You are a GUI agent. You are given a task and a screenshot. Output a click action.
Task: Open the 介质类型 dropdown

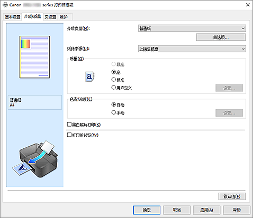coord(192,29)
